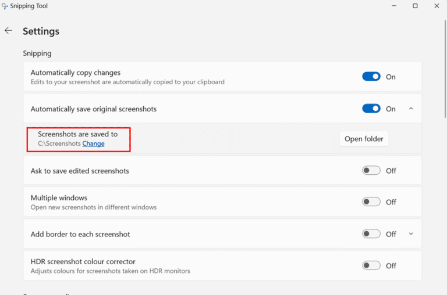This screenshot has width=447, height=295.
Task: Enable Ask to save edited screenshots
Action: pyautogui.click(x=371, y=170)
